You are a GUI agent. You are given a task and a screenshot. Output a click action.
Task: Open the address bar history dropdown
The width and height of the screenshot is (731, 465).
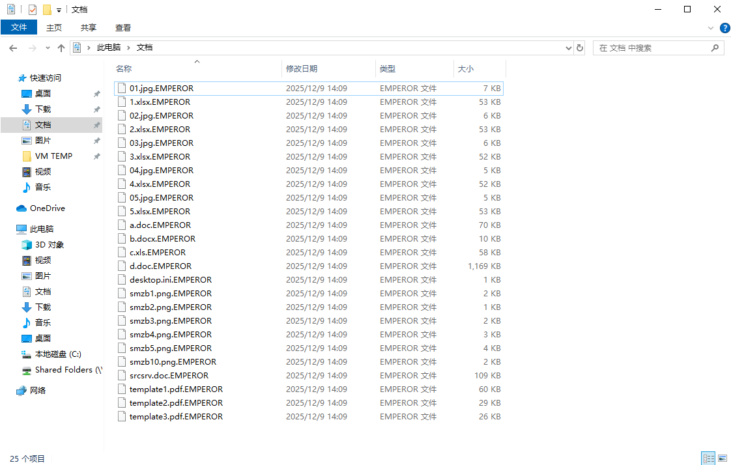coord(568,48)
